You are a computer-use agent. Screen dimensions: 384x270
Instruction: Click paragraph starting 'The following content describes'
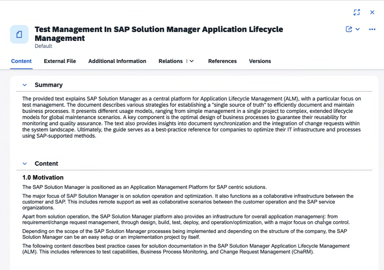(x=186, y=249)
